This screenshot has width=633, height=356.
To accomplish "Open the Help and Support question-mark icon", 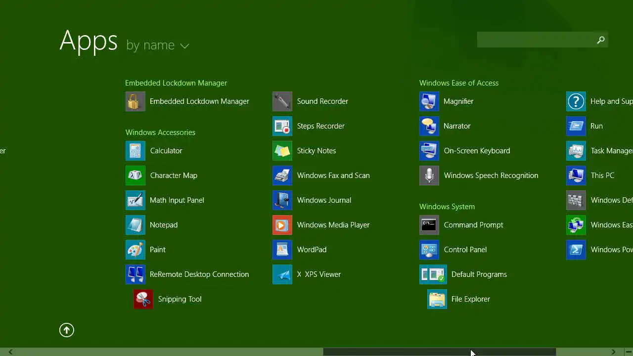I will click(x=576, y=101).
